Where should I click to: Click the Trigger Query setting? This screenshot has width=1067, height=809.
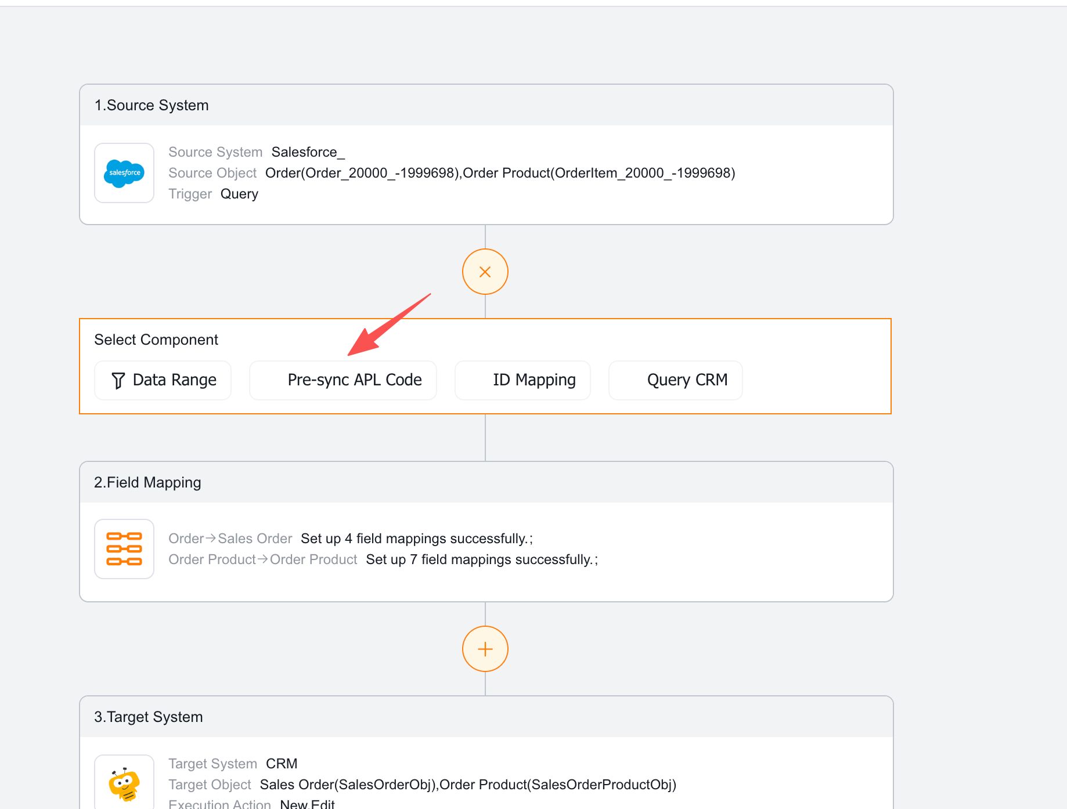point(239,194)
